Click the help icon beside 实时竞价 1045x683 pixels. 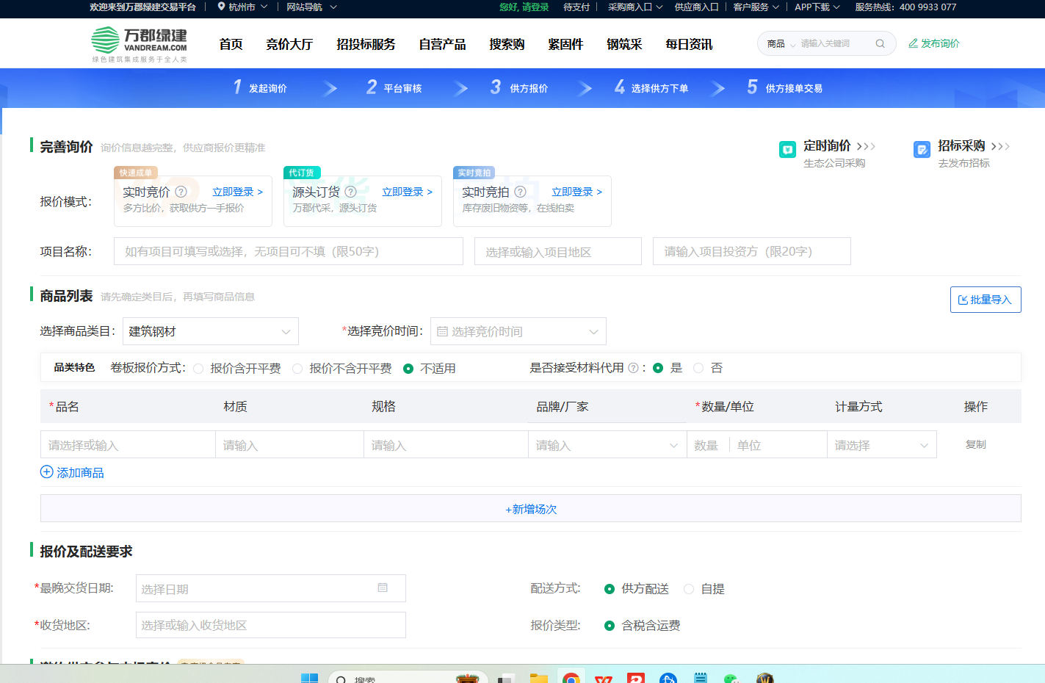coord(181,192)
